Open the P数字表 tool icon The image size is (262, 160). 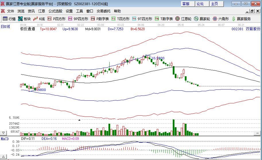pos(93,19)
